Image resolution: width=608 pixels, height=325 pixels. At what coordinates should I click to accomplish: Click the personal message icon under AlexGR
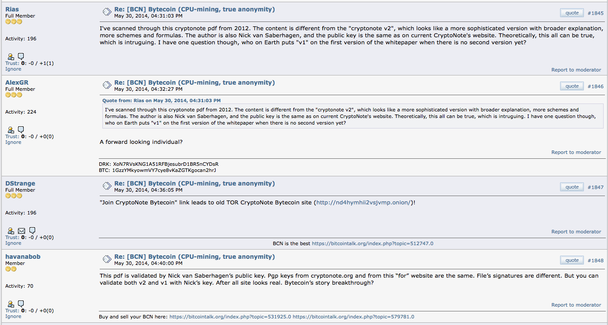pos(21,130)
